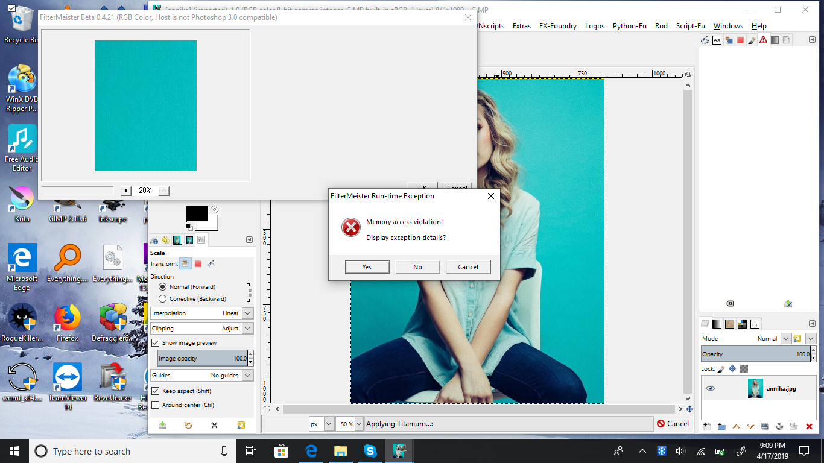
Task: Anchor the floating layer
Action: point(779,427)
